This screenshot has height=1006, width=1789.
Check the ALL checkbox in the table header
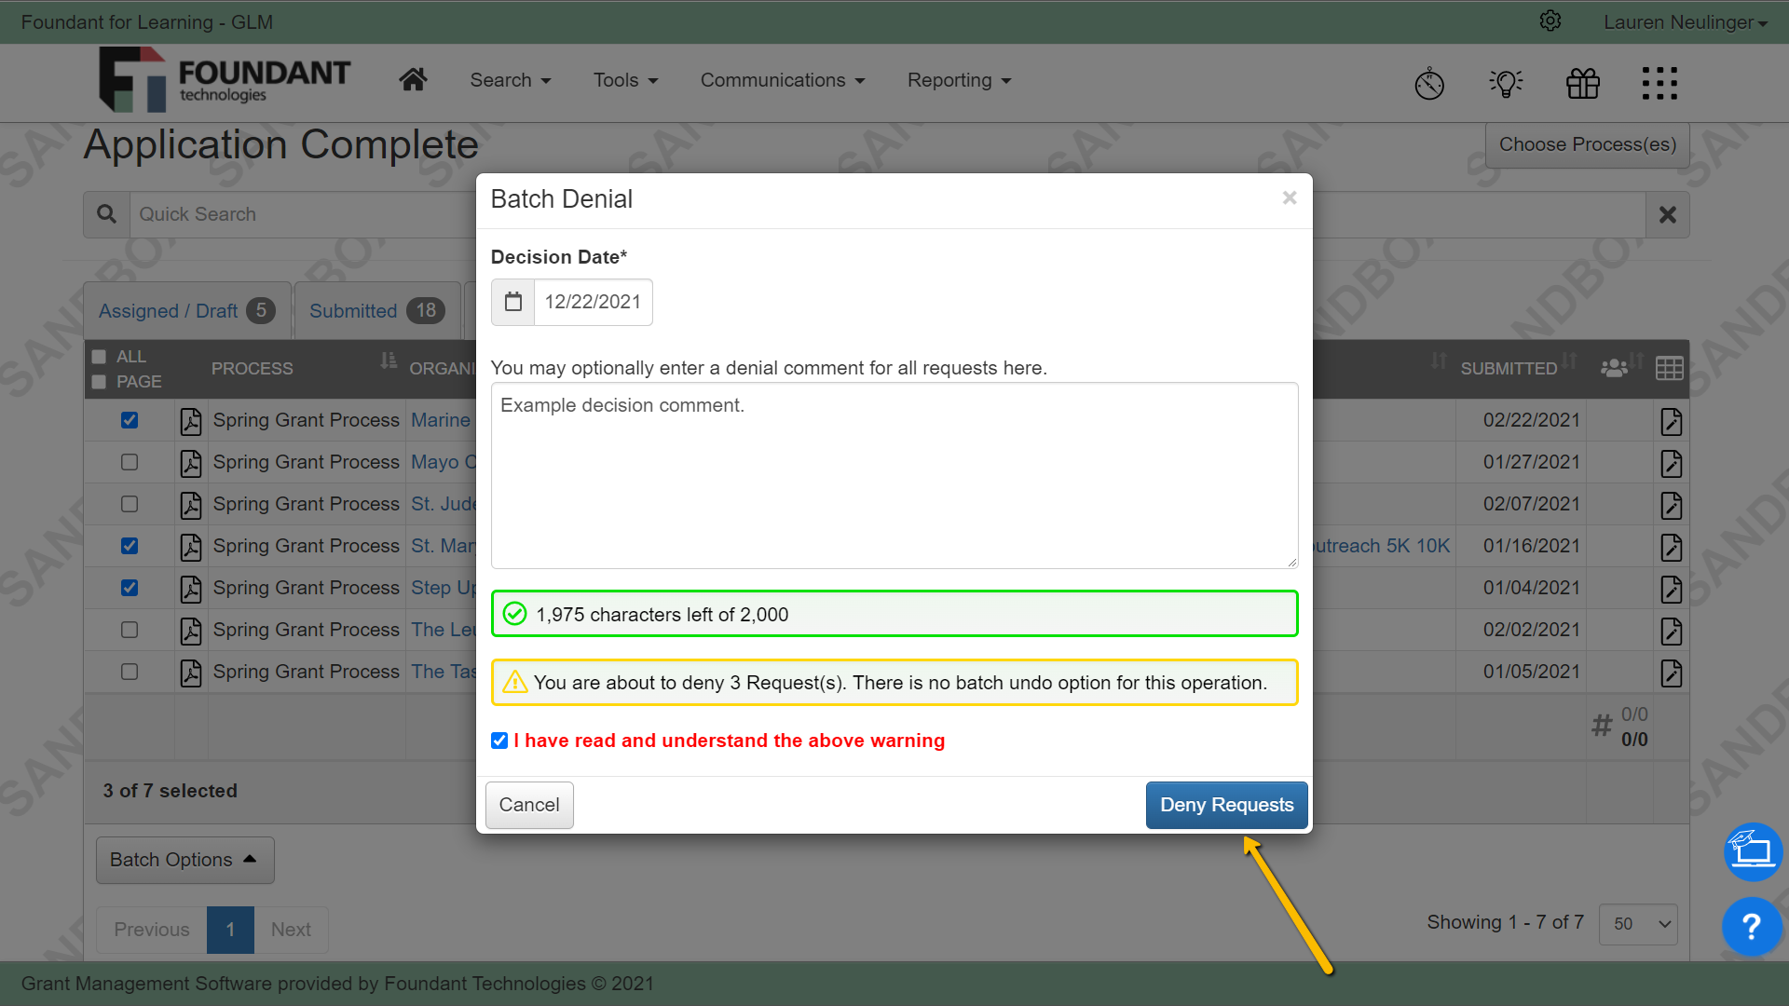tap(99, 355)
